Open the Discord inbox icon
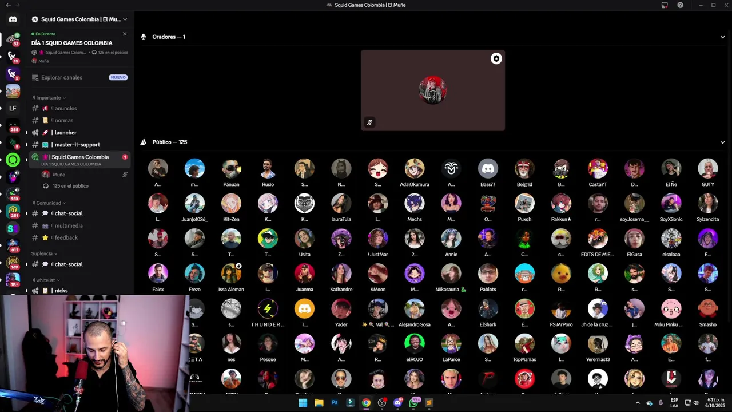Screen dimensions: 732x412 point(665,5)
